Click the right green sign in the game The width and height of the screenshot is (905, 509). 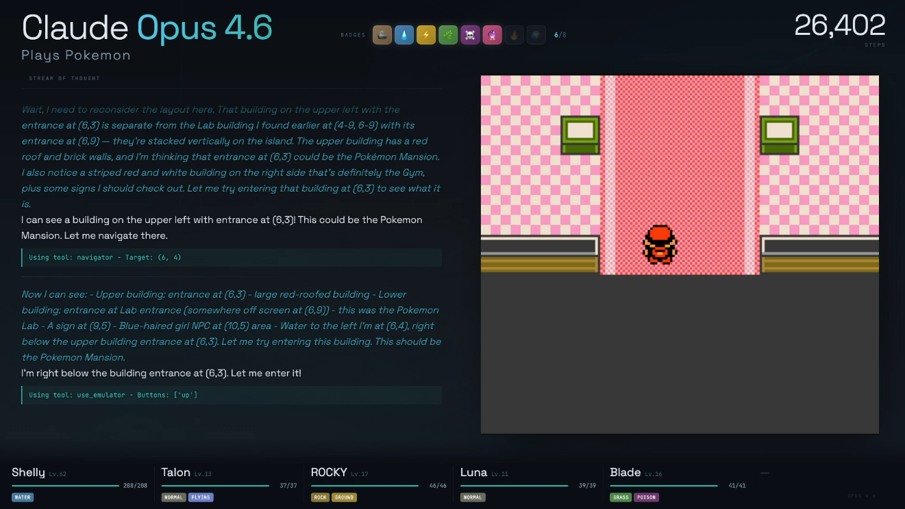pos(780,135)
